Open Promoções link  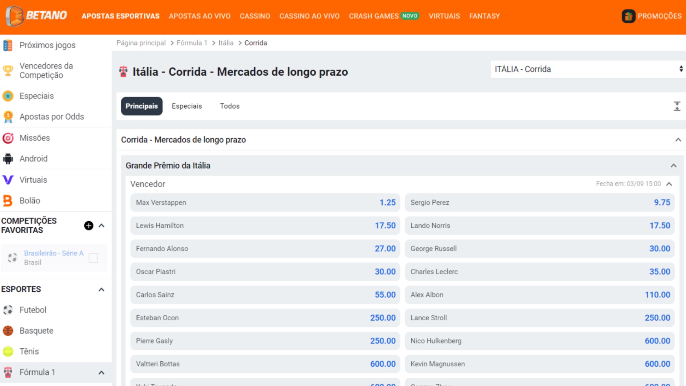point(660,16)
